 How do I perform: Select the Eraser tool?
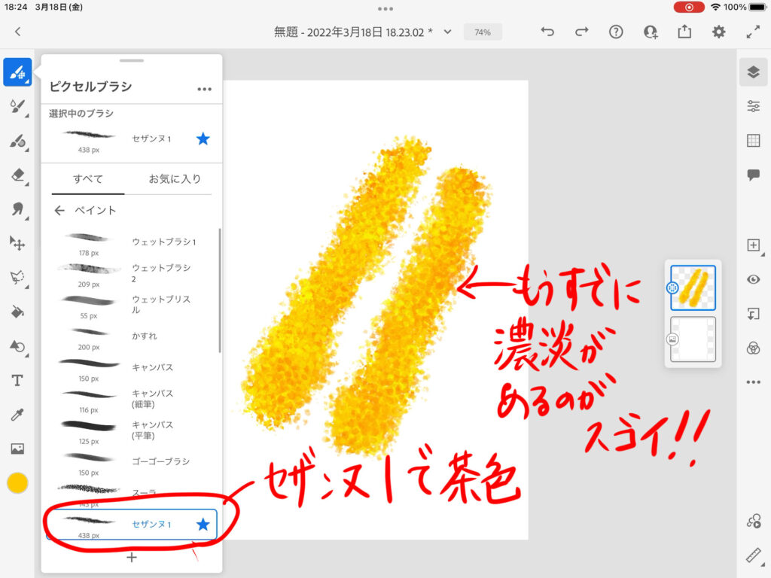coord(17,175)
